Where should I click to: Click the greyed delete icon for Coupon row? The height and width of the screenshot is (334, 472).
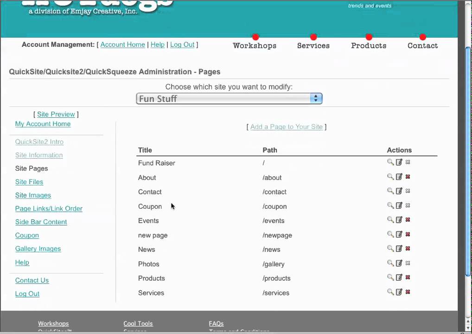pos(408,206)
